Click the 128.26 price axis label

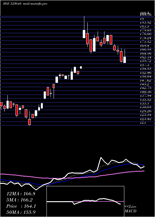click(x=146, y=111)
